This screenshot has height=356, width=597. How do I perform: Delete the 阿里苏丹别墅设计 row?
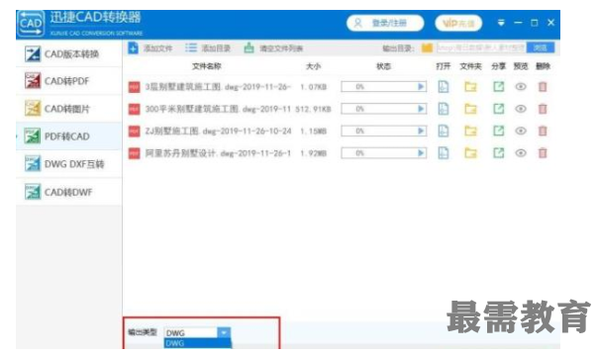click(x=543, y=153)
